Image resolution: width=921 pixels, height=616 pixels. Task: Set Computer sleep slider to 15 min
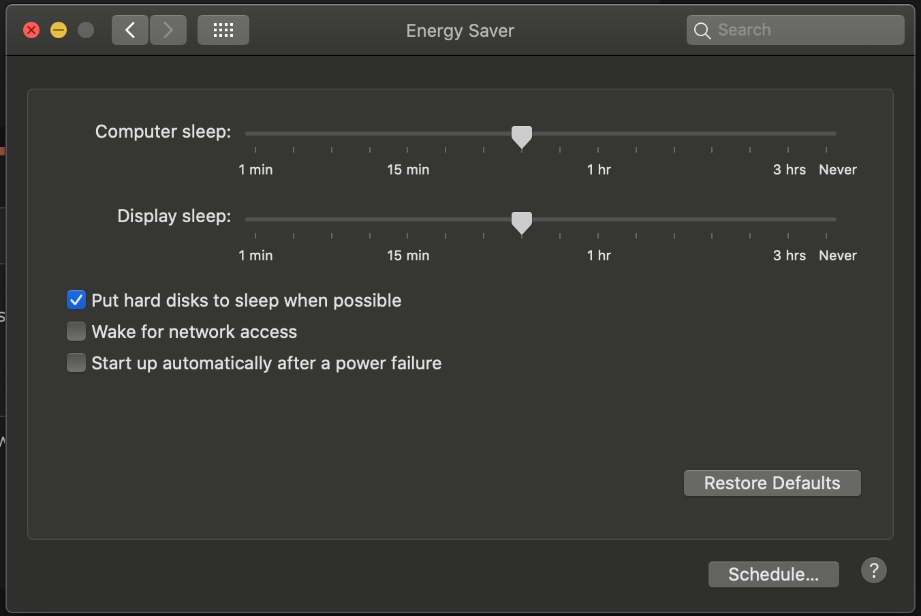(x=407, y=134)
